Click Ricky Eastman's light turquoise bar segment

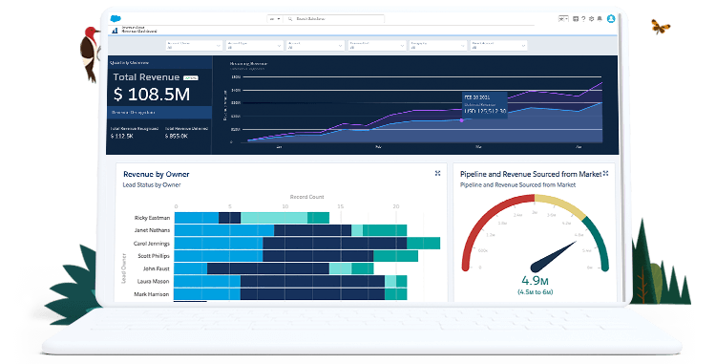274,218
